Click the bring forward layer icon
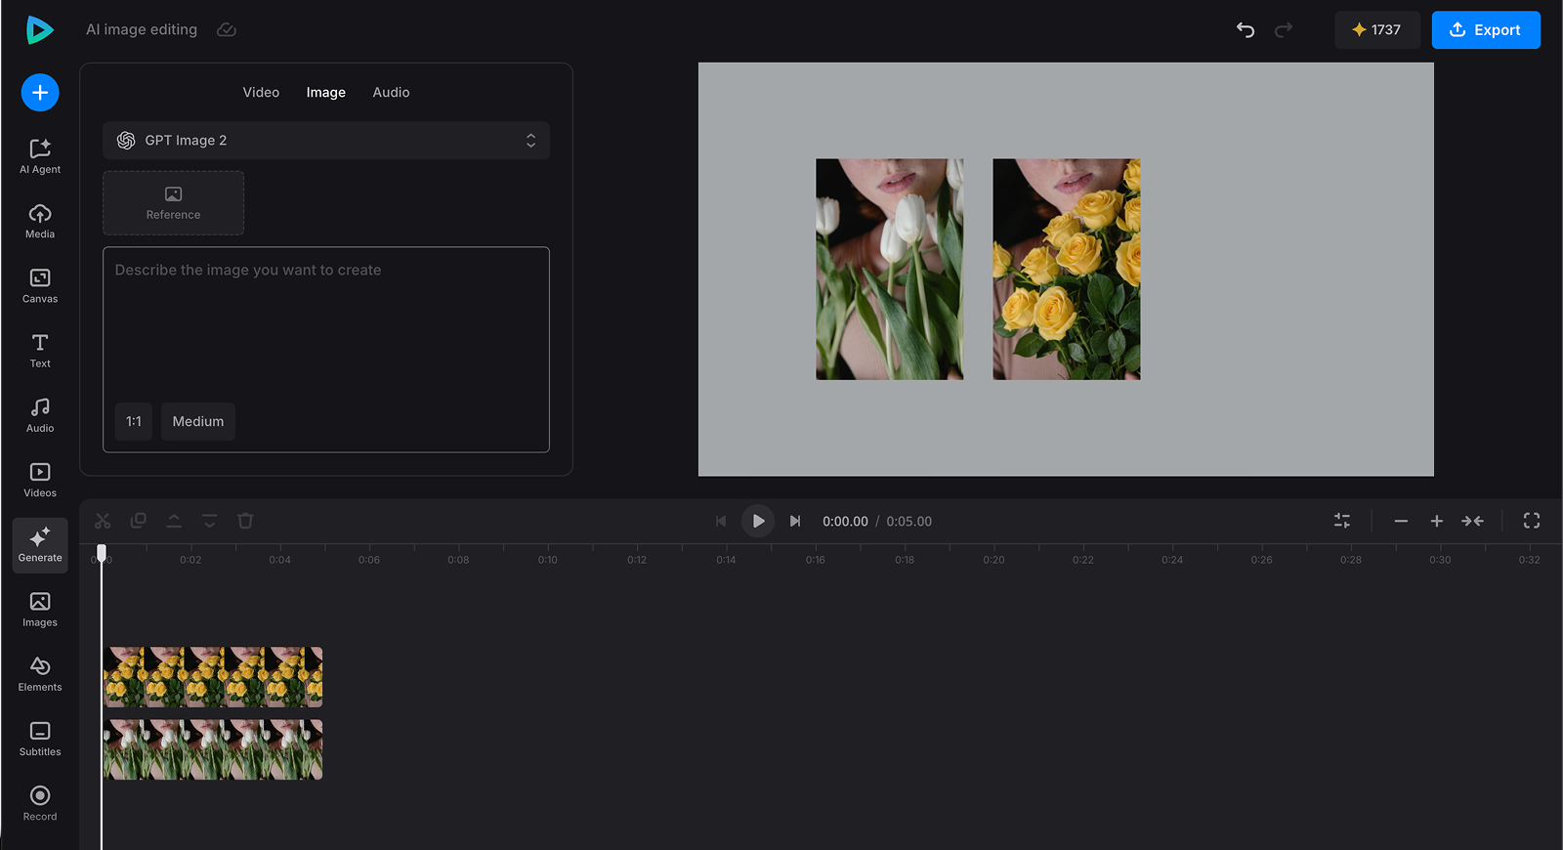 (174, 521)
